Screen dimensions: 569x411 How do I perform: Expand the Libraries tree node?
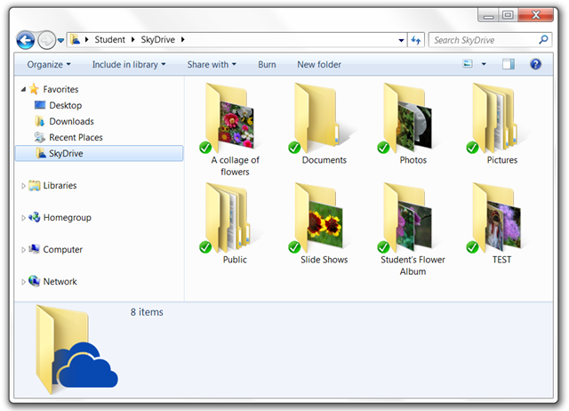pyautogui.click(x=23, y=186)
